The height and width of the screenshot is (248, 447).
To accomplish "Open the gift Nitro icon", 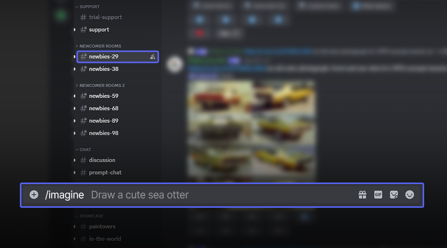I will [x=363, y=195].
